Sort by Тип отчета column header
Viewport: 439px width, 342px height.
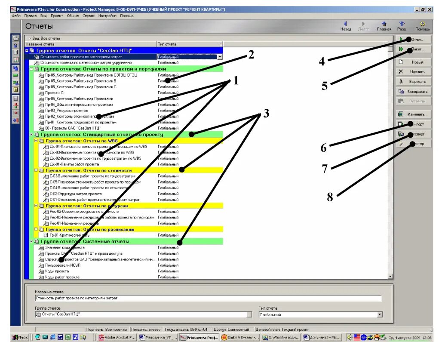coord(190,44)
